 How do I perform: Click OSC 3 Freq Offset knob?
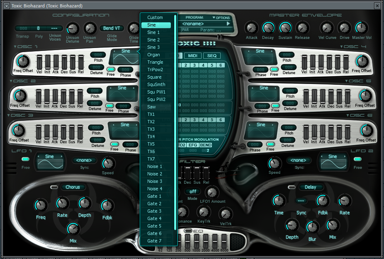point(19,130)
